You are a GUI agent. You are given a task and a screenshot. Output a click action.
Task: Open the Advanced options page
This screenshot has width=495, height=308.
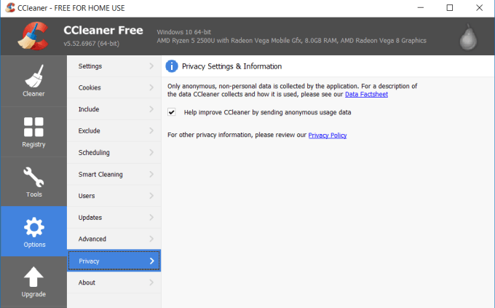click(114, 239)
